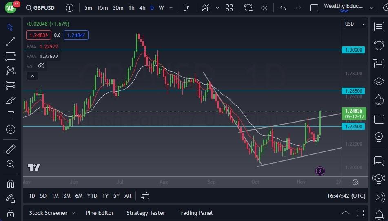This screenshot has width=388, height=221.
Task: Maximize the bottom panel
Action: click(x=360, y=213)
